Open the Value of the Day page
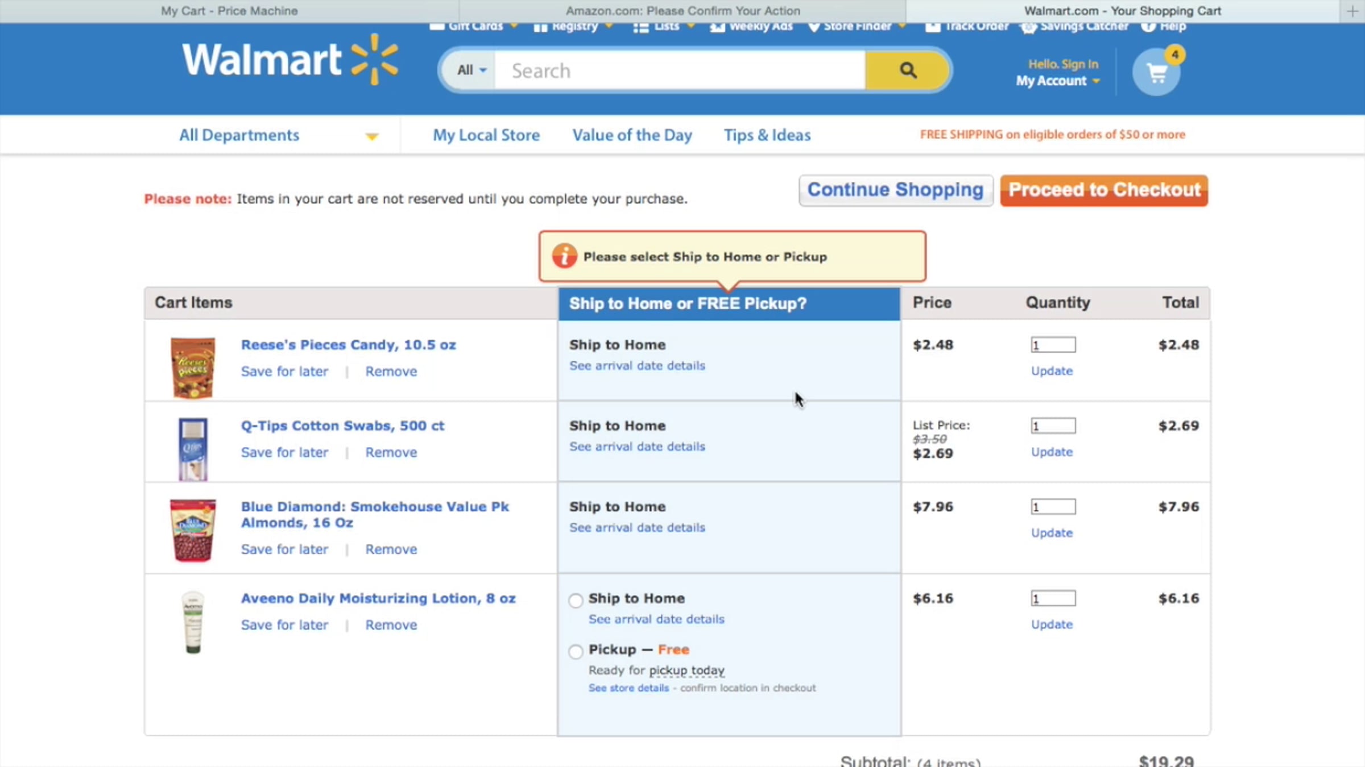 pyautogui.click(x=632, y=135)
